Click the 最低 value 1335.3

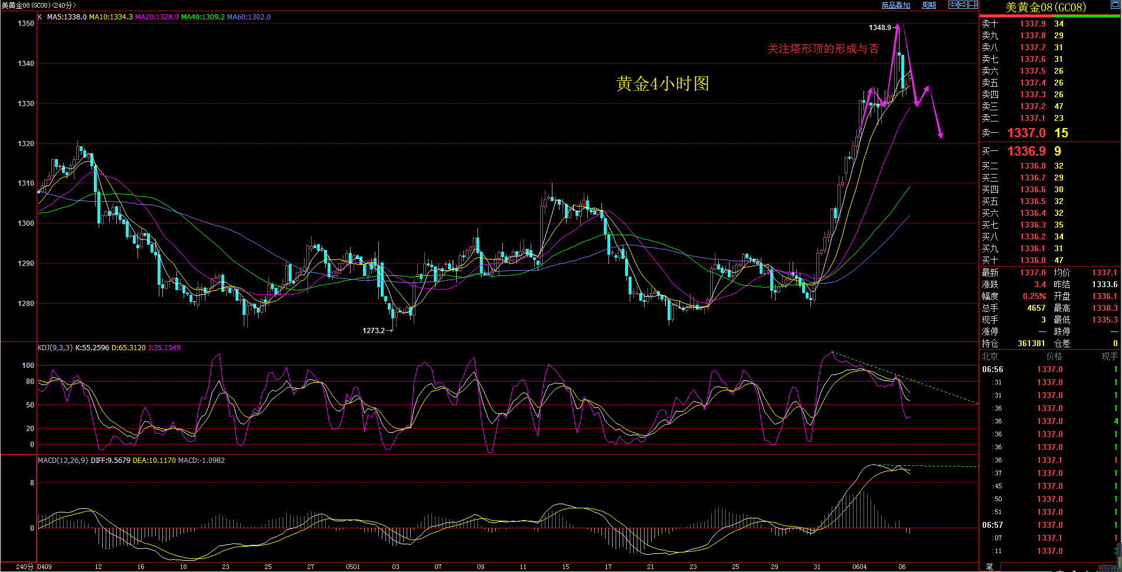click(x=1104, y=320)
